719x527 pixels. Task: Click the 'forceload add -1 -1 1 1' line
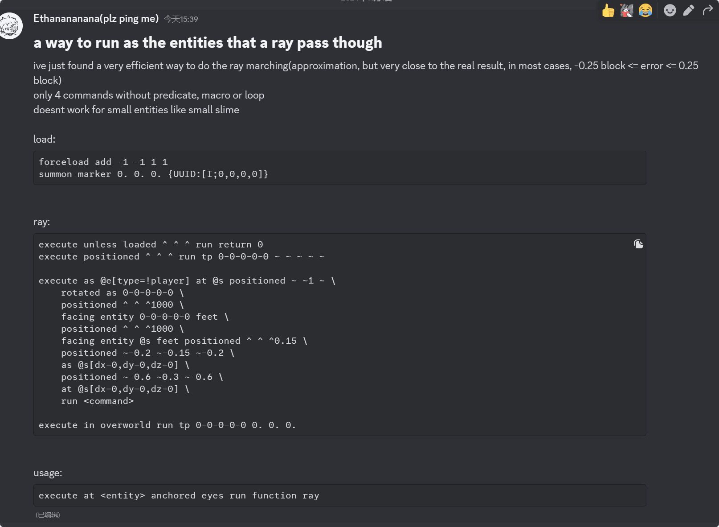tap(103, 162)
